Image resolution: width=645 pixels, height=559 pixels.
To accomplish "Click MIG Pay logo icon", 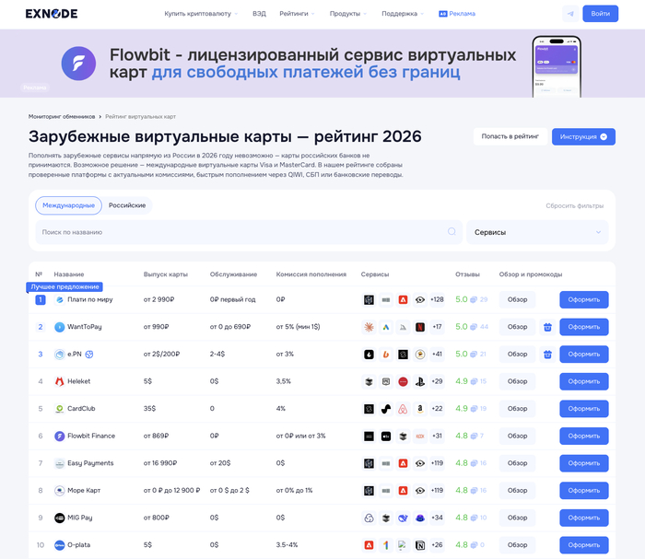I will [x=60, y=518].
